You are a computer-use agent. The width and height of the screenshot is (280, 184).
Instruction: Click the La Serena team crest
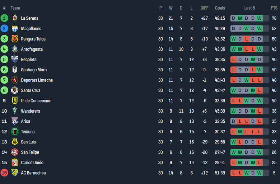[15, 18]
